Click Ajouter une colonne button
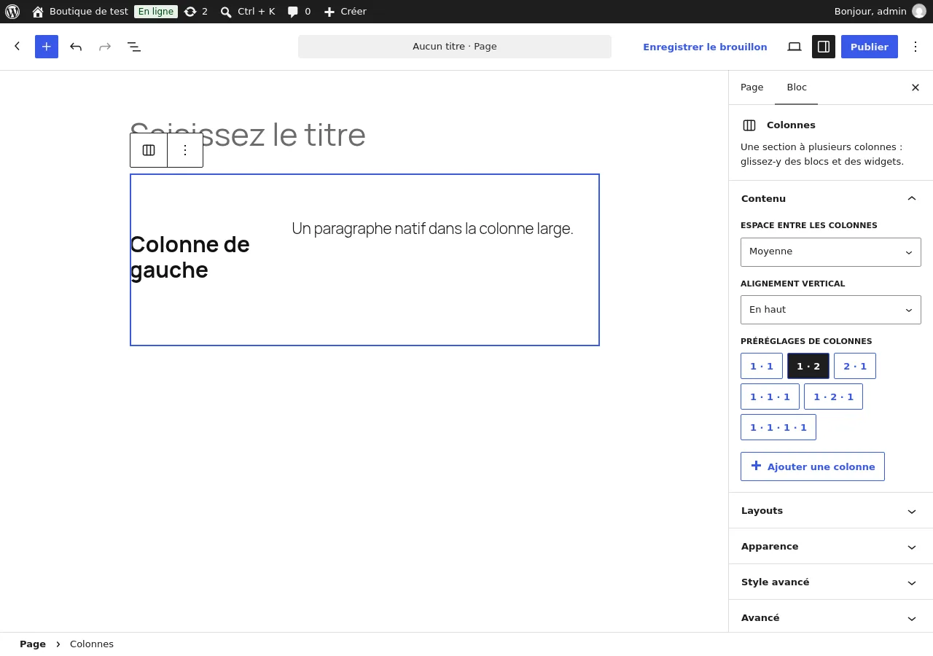Screen dimensions: 933x656 tap(813, 466)
